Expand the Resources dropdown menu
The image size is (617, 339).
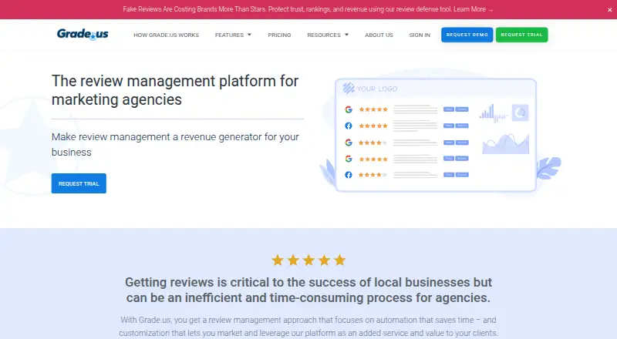click(x=328, y=35)
